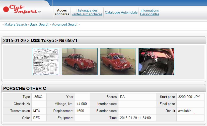
Task: Open Historique des ventes aux encheres
Action: pos(87,12)
